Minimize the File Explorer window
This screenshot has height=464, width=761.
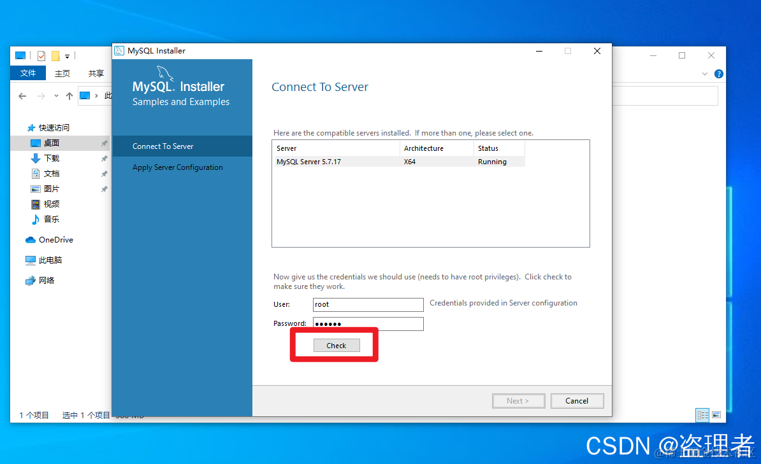[x=653, y=55]
